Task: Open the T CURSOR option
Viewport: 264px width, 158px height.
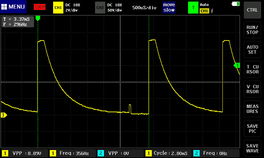Action: point(252,69)
